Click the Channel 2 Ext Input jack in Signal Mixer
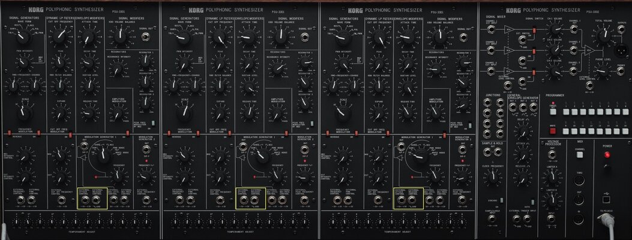Image resolution: width=632 pixels, height=240 pixels. pyautogui.click(x=491, y=50)
